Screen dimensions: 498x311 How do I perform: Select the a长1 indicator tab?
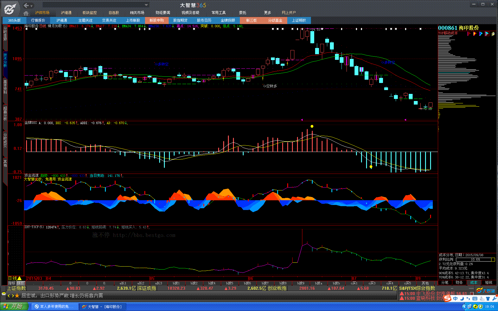click(123, 283)
